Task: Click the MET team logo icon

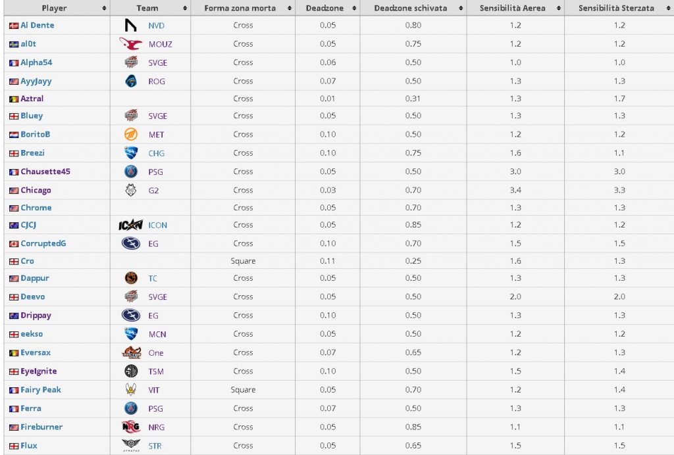Action: point(131,134)
